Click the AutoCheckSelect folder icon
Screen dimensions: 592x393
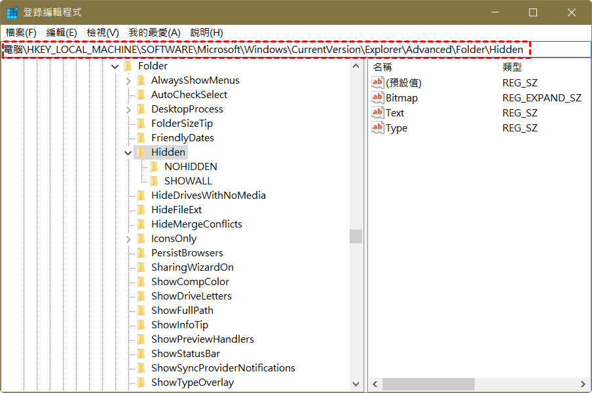click(x=141, y=95)
